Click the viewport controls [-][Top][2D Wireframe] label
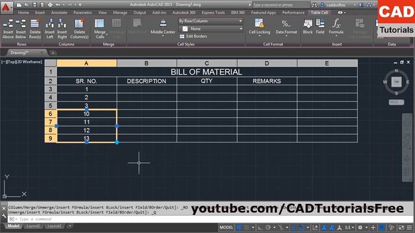Viewport: 415px width, 233px height. tap(21, 62)
